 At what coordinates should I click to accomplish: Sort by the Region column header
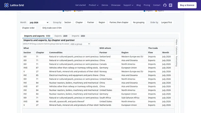(134, 52)
